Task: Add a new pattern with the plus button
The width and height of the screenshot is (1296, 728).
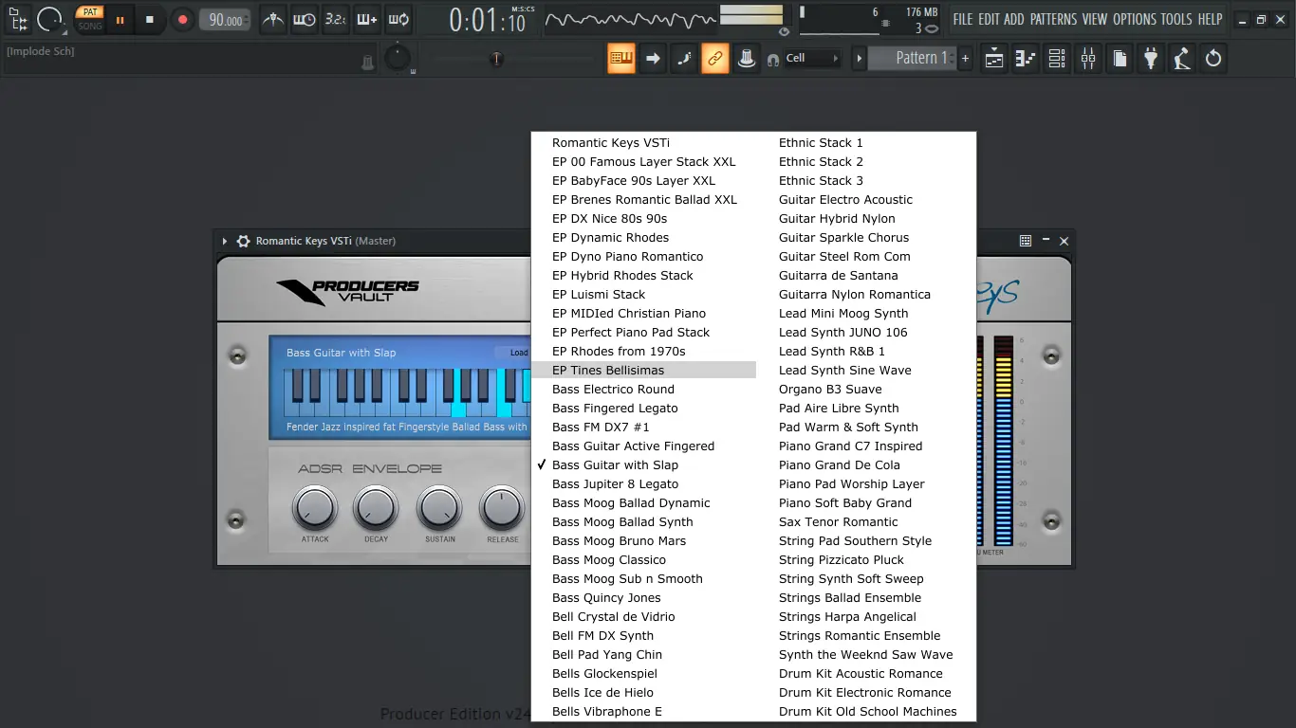Action: pos(966,58)
